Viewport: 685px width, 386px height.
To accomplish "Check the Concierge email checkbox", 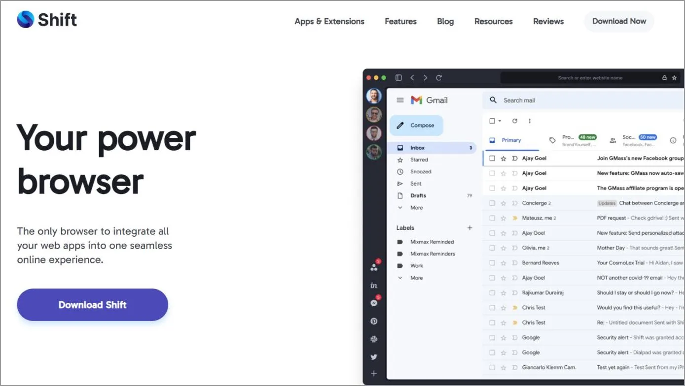I will pyautogui.click(x=492, y=203).
